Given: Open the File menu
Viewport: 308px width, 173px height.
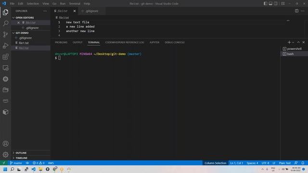Looking at the screenshot, I should 12,3.
